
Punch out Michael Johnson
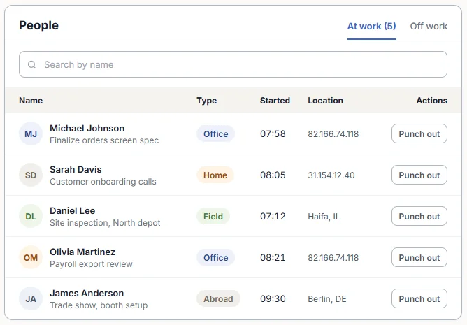[419, 133]
